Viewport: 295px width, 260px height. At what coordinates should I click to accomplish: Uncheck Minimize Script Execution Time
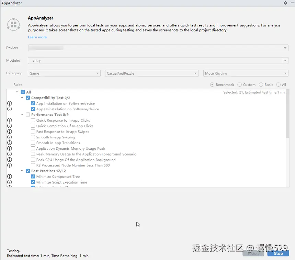pyautogui.click(x=33, y=182)
